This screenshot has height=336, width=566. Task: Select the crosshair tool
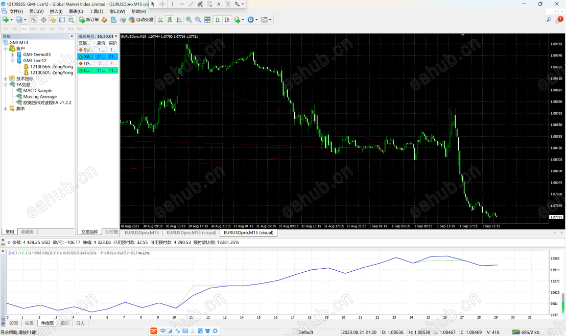point(162,4)
